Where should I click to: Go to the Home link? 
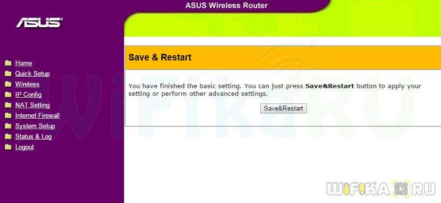[x=24, y=63]
